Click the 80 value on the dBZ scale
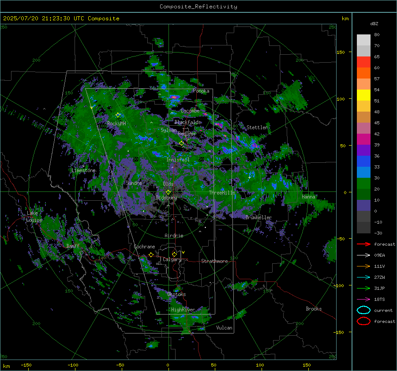This screenshot has width=397, height=371. 377,35
